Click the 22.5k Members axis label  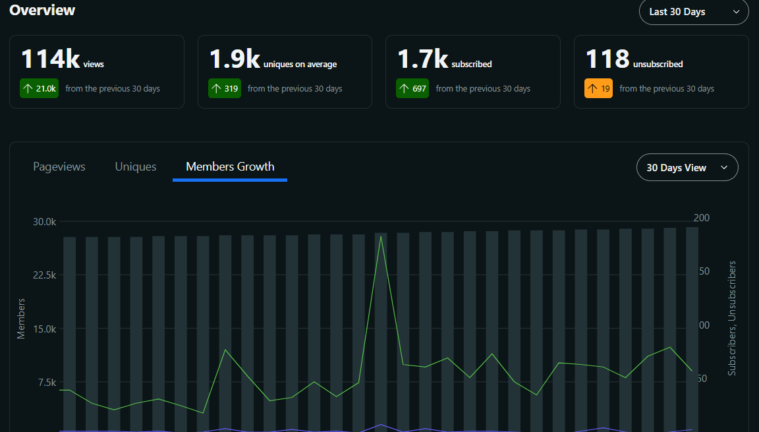point(45,275)
